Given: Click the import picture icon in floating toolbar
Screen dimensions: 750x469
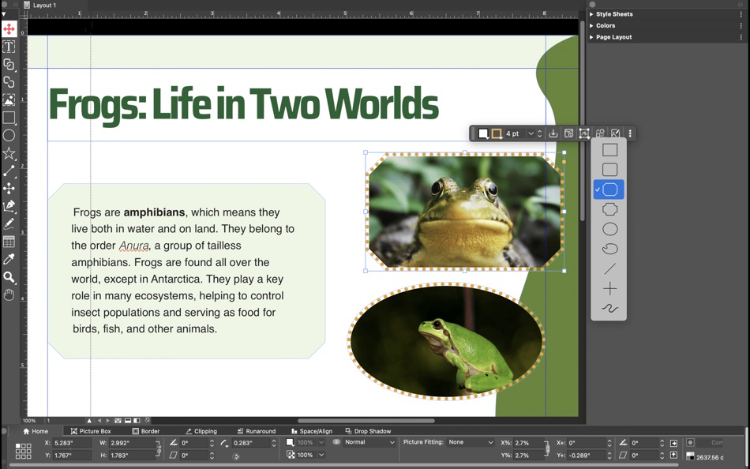Looking at the screenshot, I should coord(553,133).
